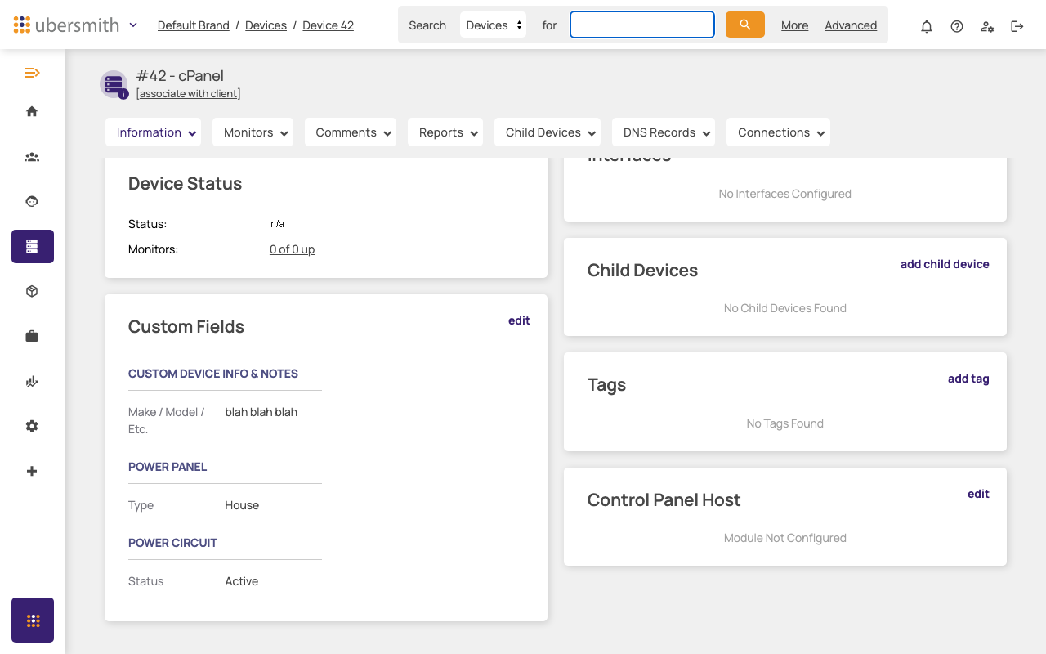The width and height of the screenshot is (1046, 654).
Task: Click add tag link
Action: [968, 379]
